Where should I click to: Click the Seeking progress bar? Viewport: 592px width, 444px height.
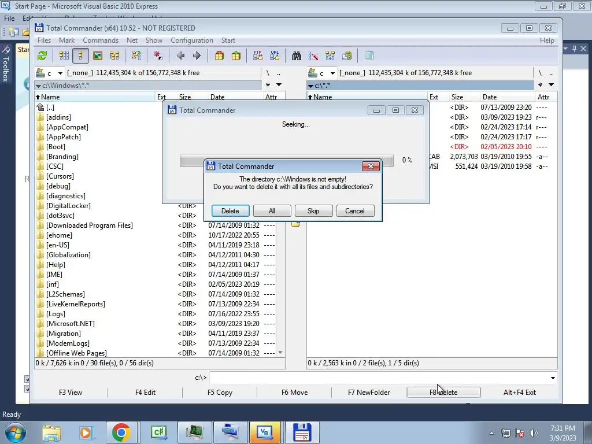(287, 160)
